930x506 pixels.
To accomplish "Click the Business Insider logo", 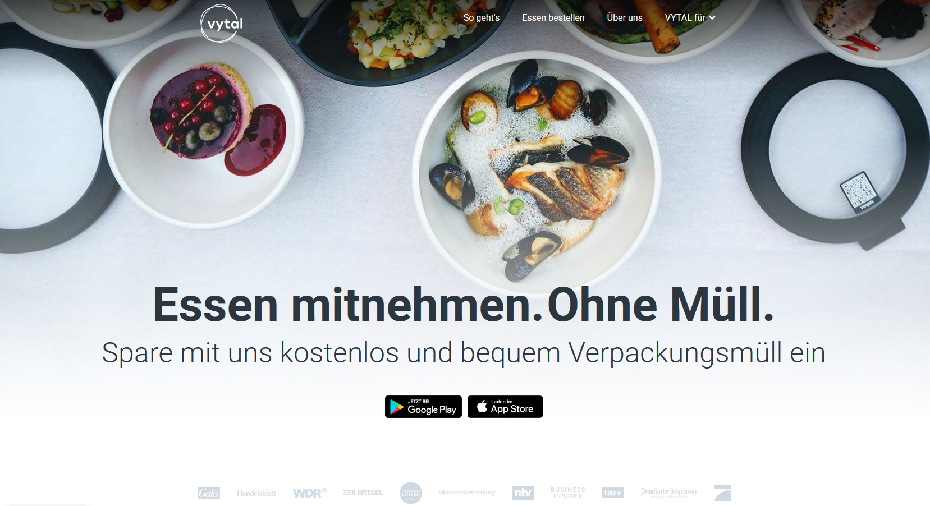I will point(568,493).
